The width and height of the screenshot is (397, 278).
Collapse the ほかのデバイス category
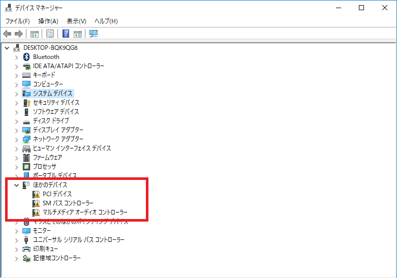click(16, 185)
